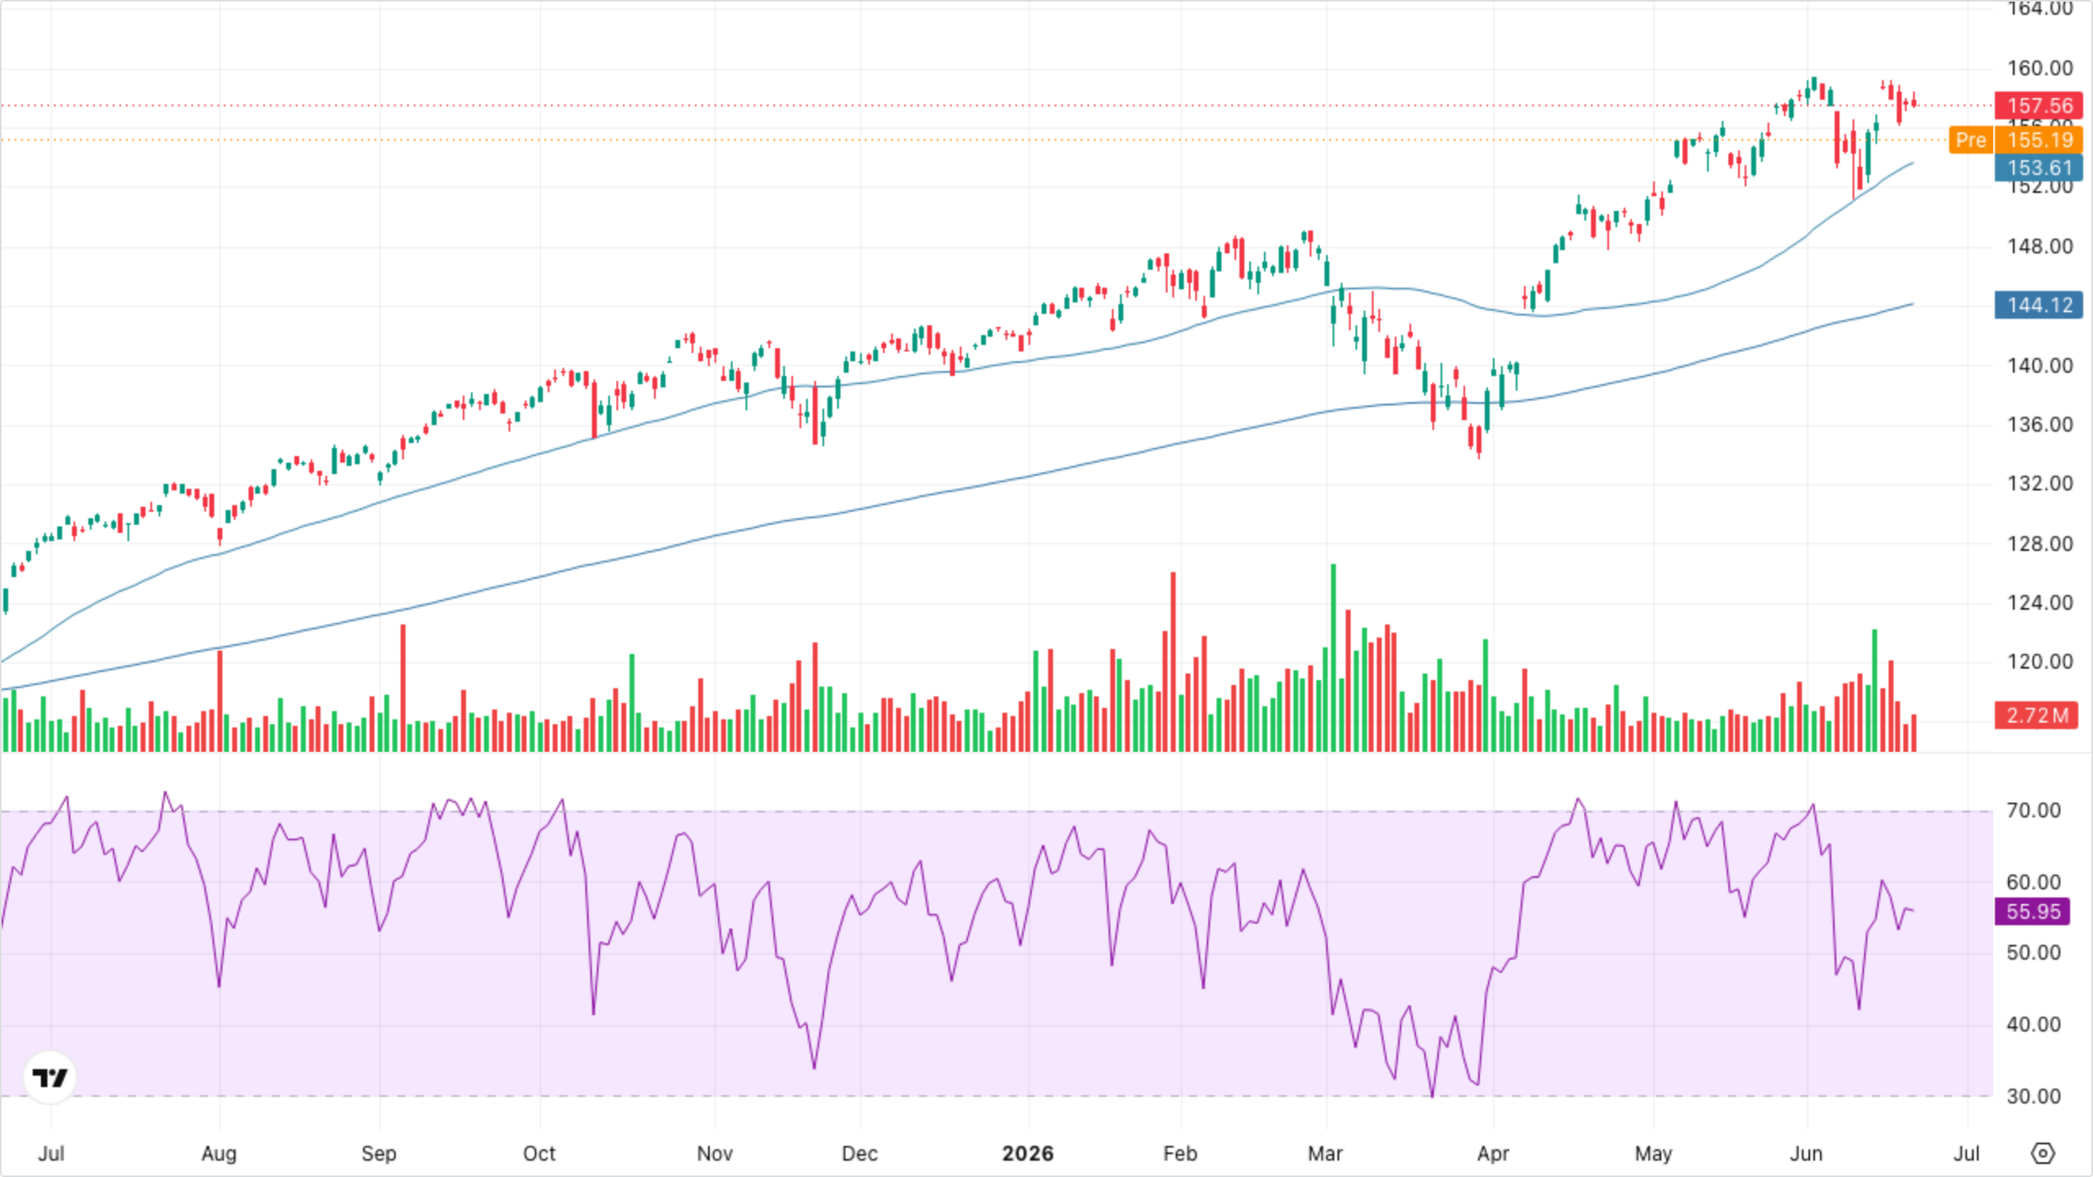The width and height of the screenshot is (2093, 1177).
Task: Click the Apr label on time axis
Action: point(1493,1153)
